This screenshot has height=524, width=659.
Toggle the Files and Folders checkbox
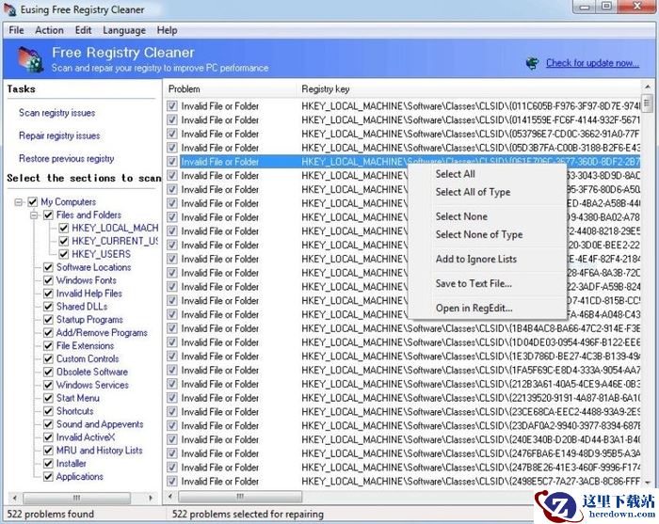(48, 215)
